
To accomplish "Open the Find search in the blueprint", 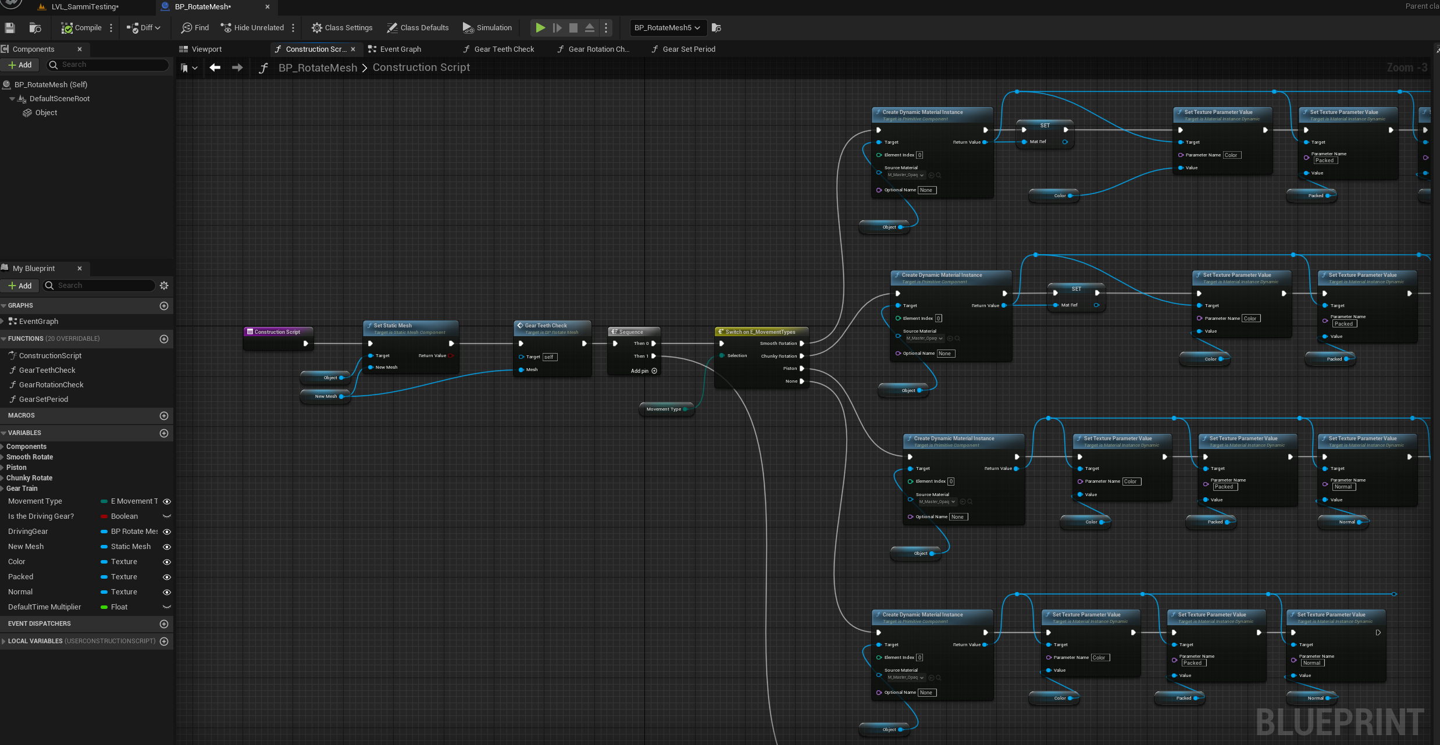I will (x=195, y=27).
